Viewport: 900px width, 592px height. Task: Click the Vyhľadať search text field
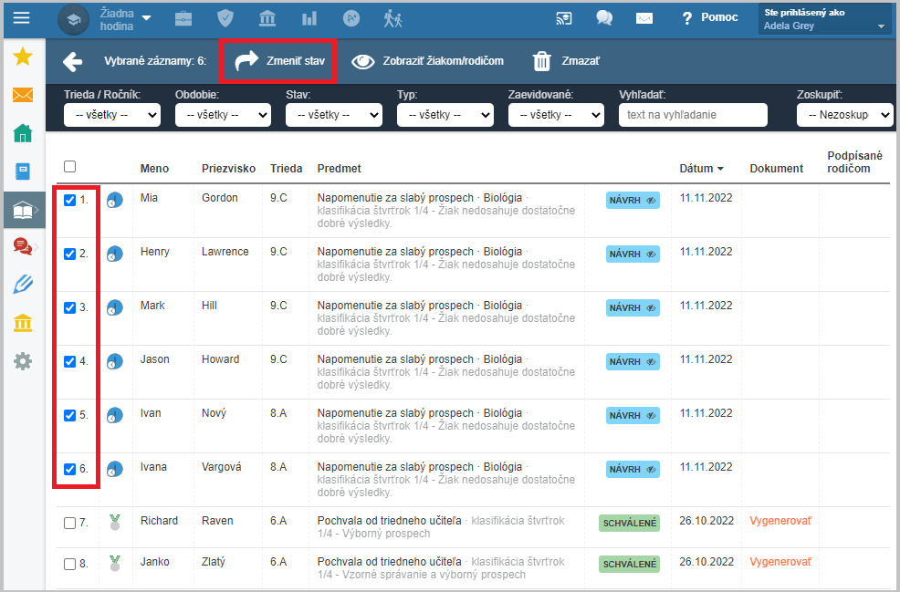point(693,115)
